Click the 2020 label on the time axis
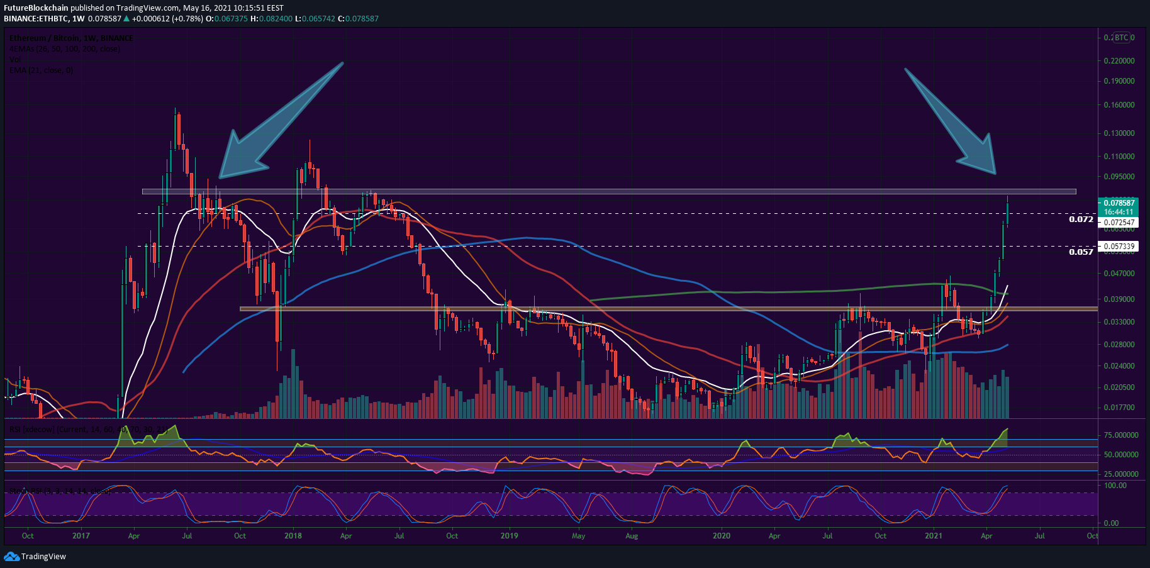 tap(722, 536)
